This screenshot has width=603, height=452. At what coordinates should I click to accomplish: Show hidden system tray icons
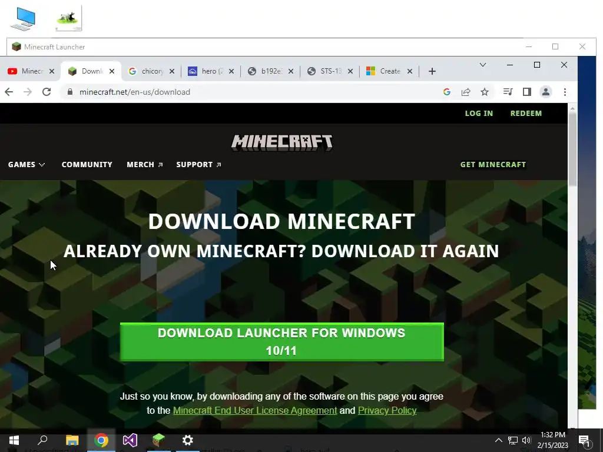[x=498, y=440]
